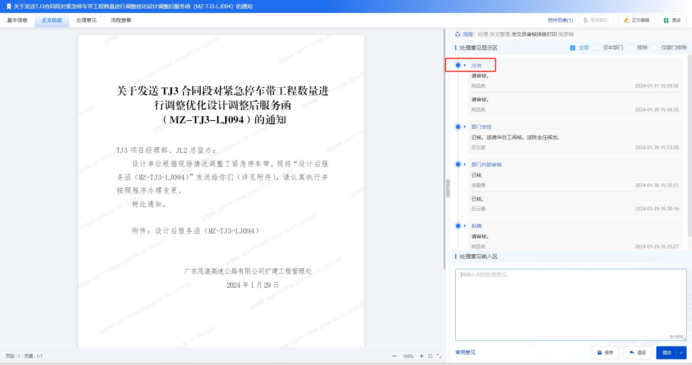Viewport: 692px width, 365px height.
Task: Open the 更多 menu
Action: tap(672, 20)
